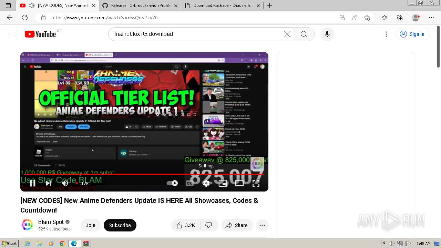Toggle closed captions on the video
Image resolution: width=441 pixels, height=248 pixels.
click(190, 183)
